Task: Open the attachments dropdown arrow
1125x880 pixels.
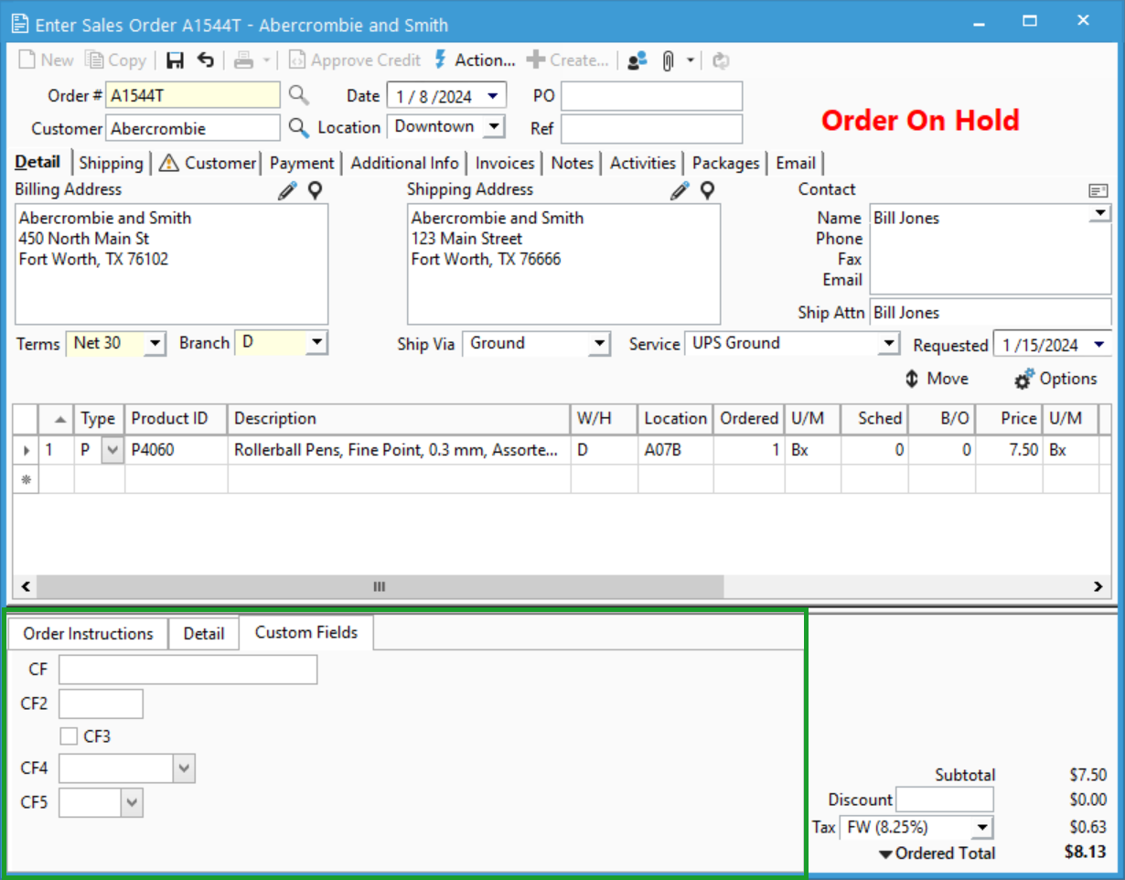Action: [691, 60]
